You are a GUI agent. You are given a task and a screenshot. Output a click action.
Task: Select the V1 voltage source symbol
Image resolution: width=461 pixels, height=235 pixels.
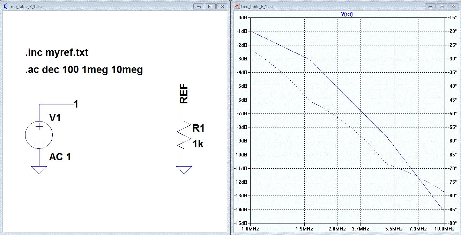tap(39, 135)
